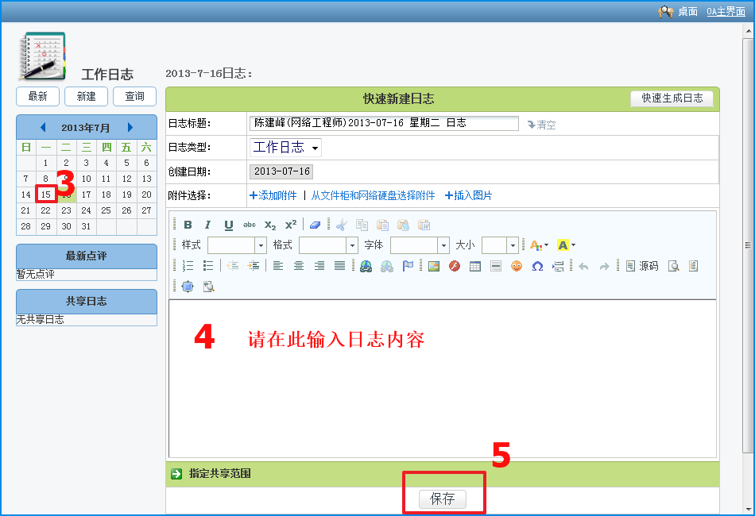
Task: Insert special character with omega icon
Action: (x=537, y=266)
